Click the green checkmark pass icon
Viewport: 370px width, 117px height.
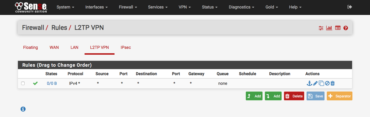35,83
